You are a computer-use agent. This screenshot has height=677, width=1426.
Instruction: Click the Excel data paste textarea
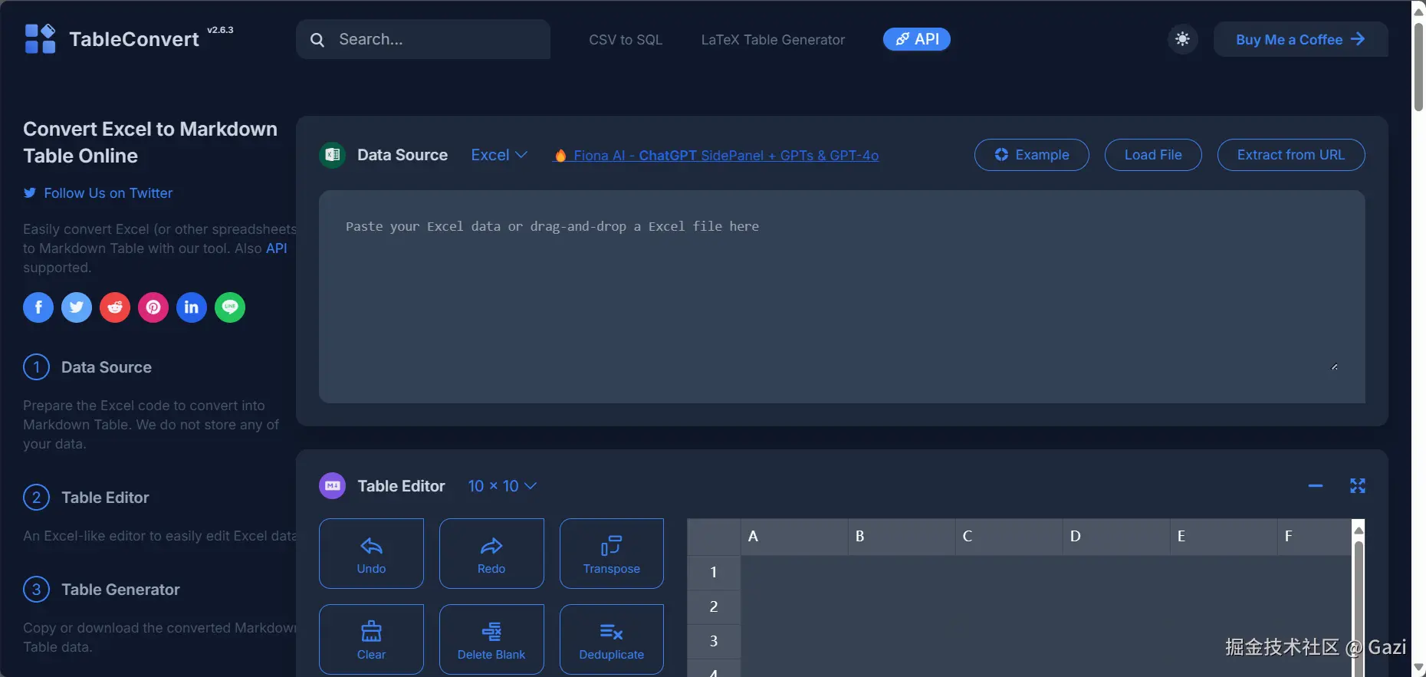coord(842,297)
